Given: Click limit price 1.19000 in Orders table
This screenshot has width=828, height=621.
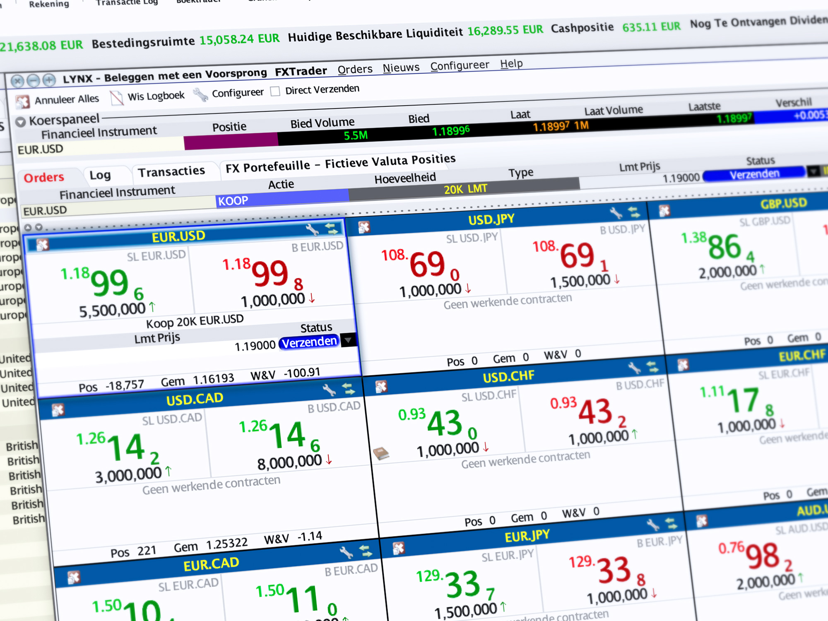Looking at the screenshot, I should pyautogui.click(x=681, y=178).
